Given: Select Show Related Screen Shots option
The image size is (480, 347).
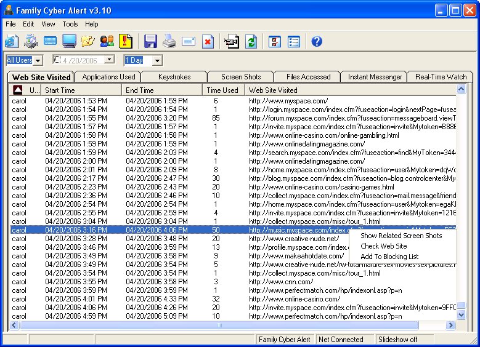Looking at the screenshot, I should (401, 236).
